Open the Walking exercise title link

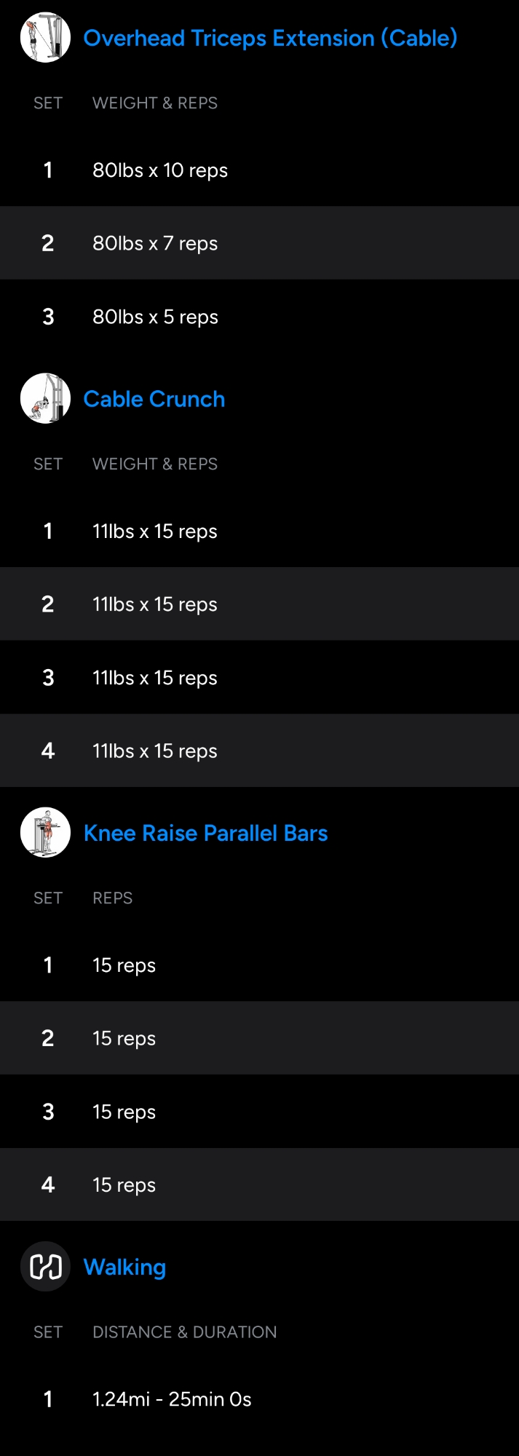[124, 1267]
